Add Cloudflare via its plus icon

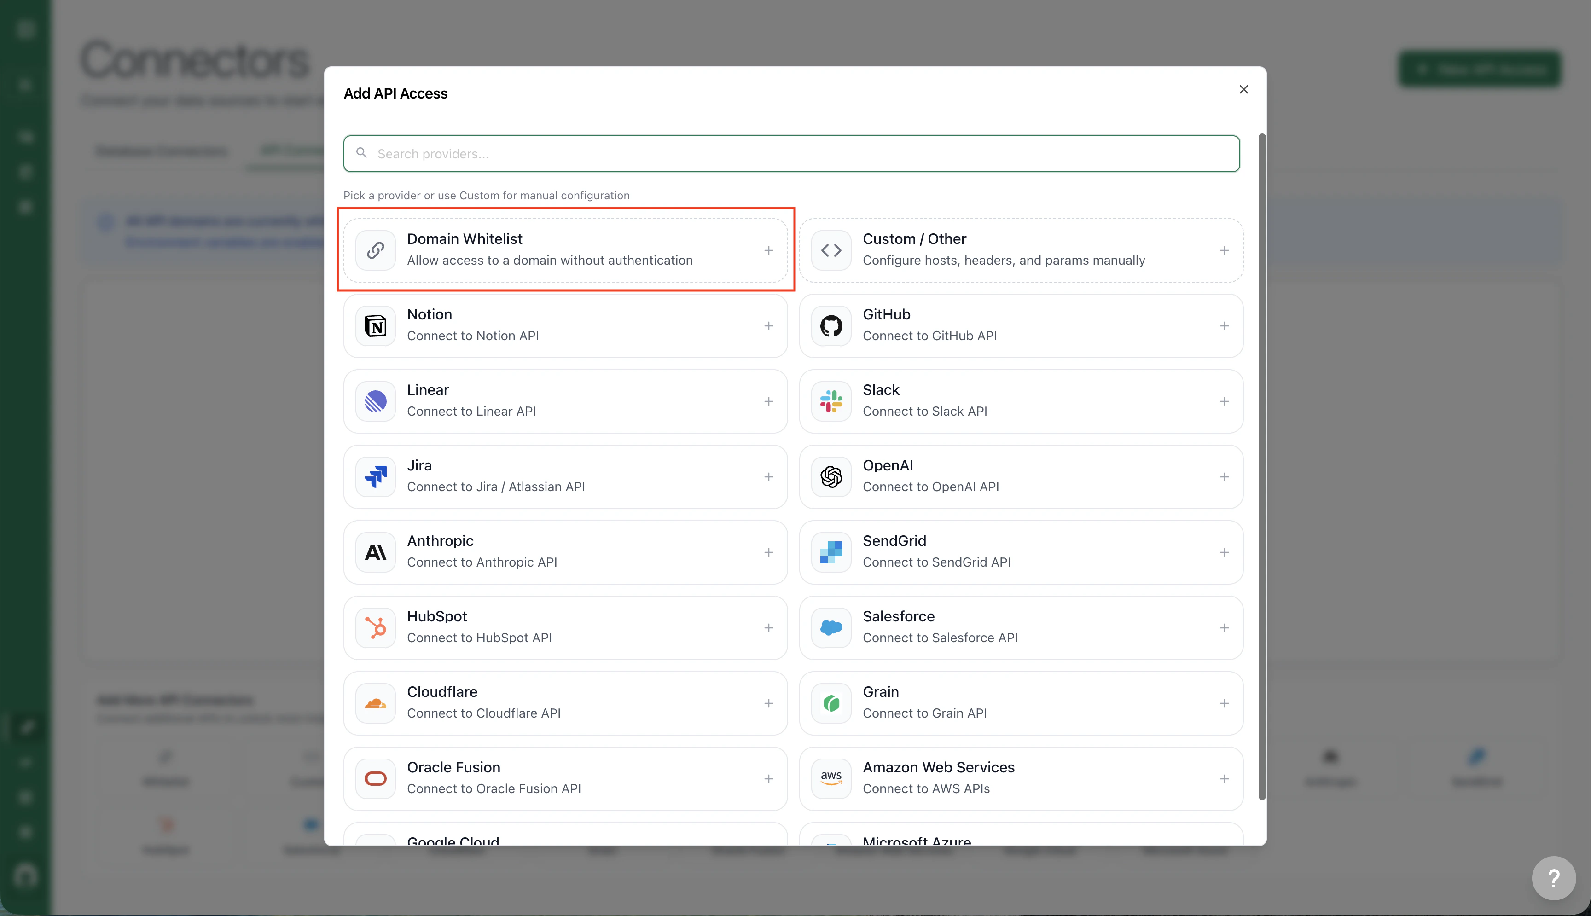[x=769, y=703]
